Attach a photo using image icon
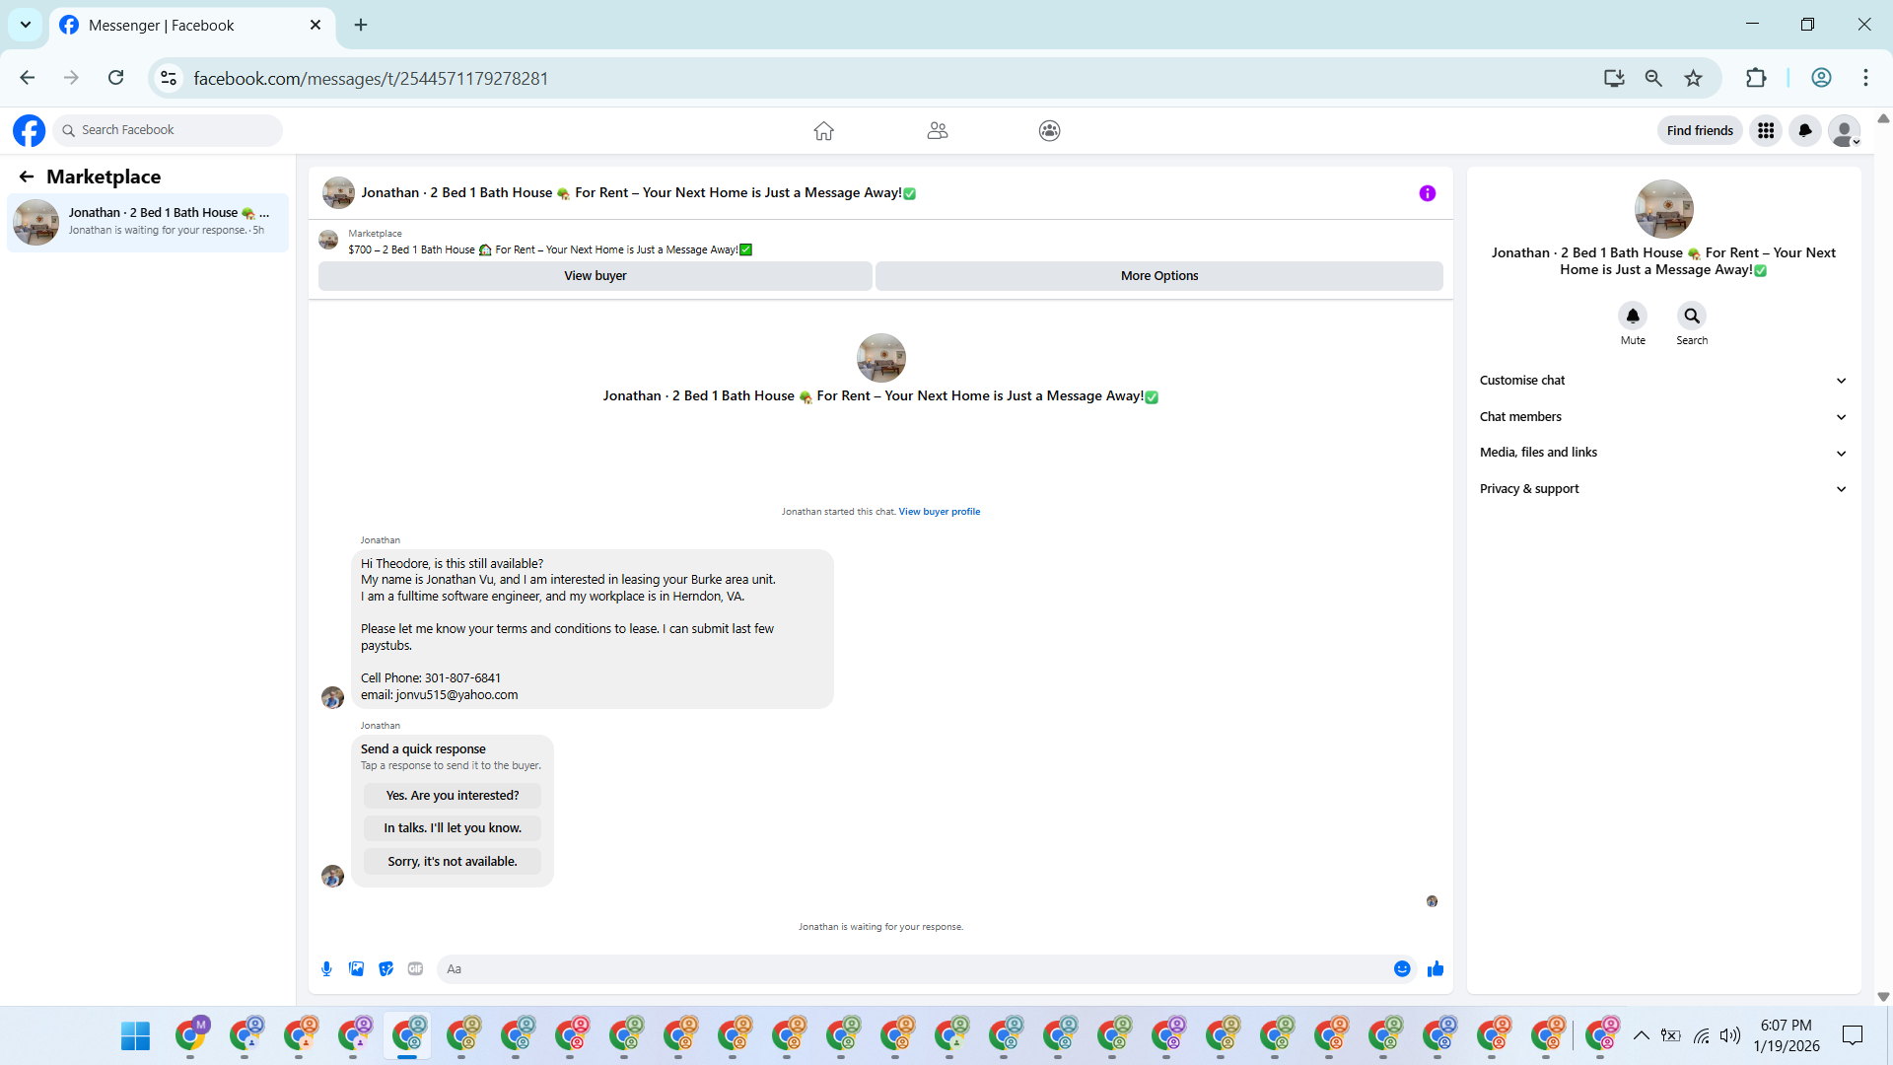This screenshot has height=1065, width=1893. click(x=356, y=969)
